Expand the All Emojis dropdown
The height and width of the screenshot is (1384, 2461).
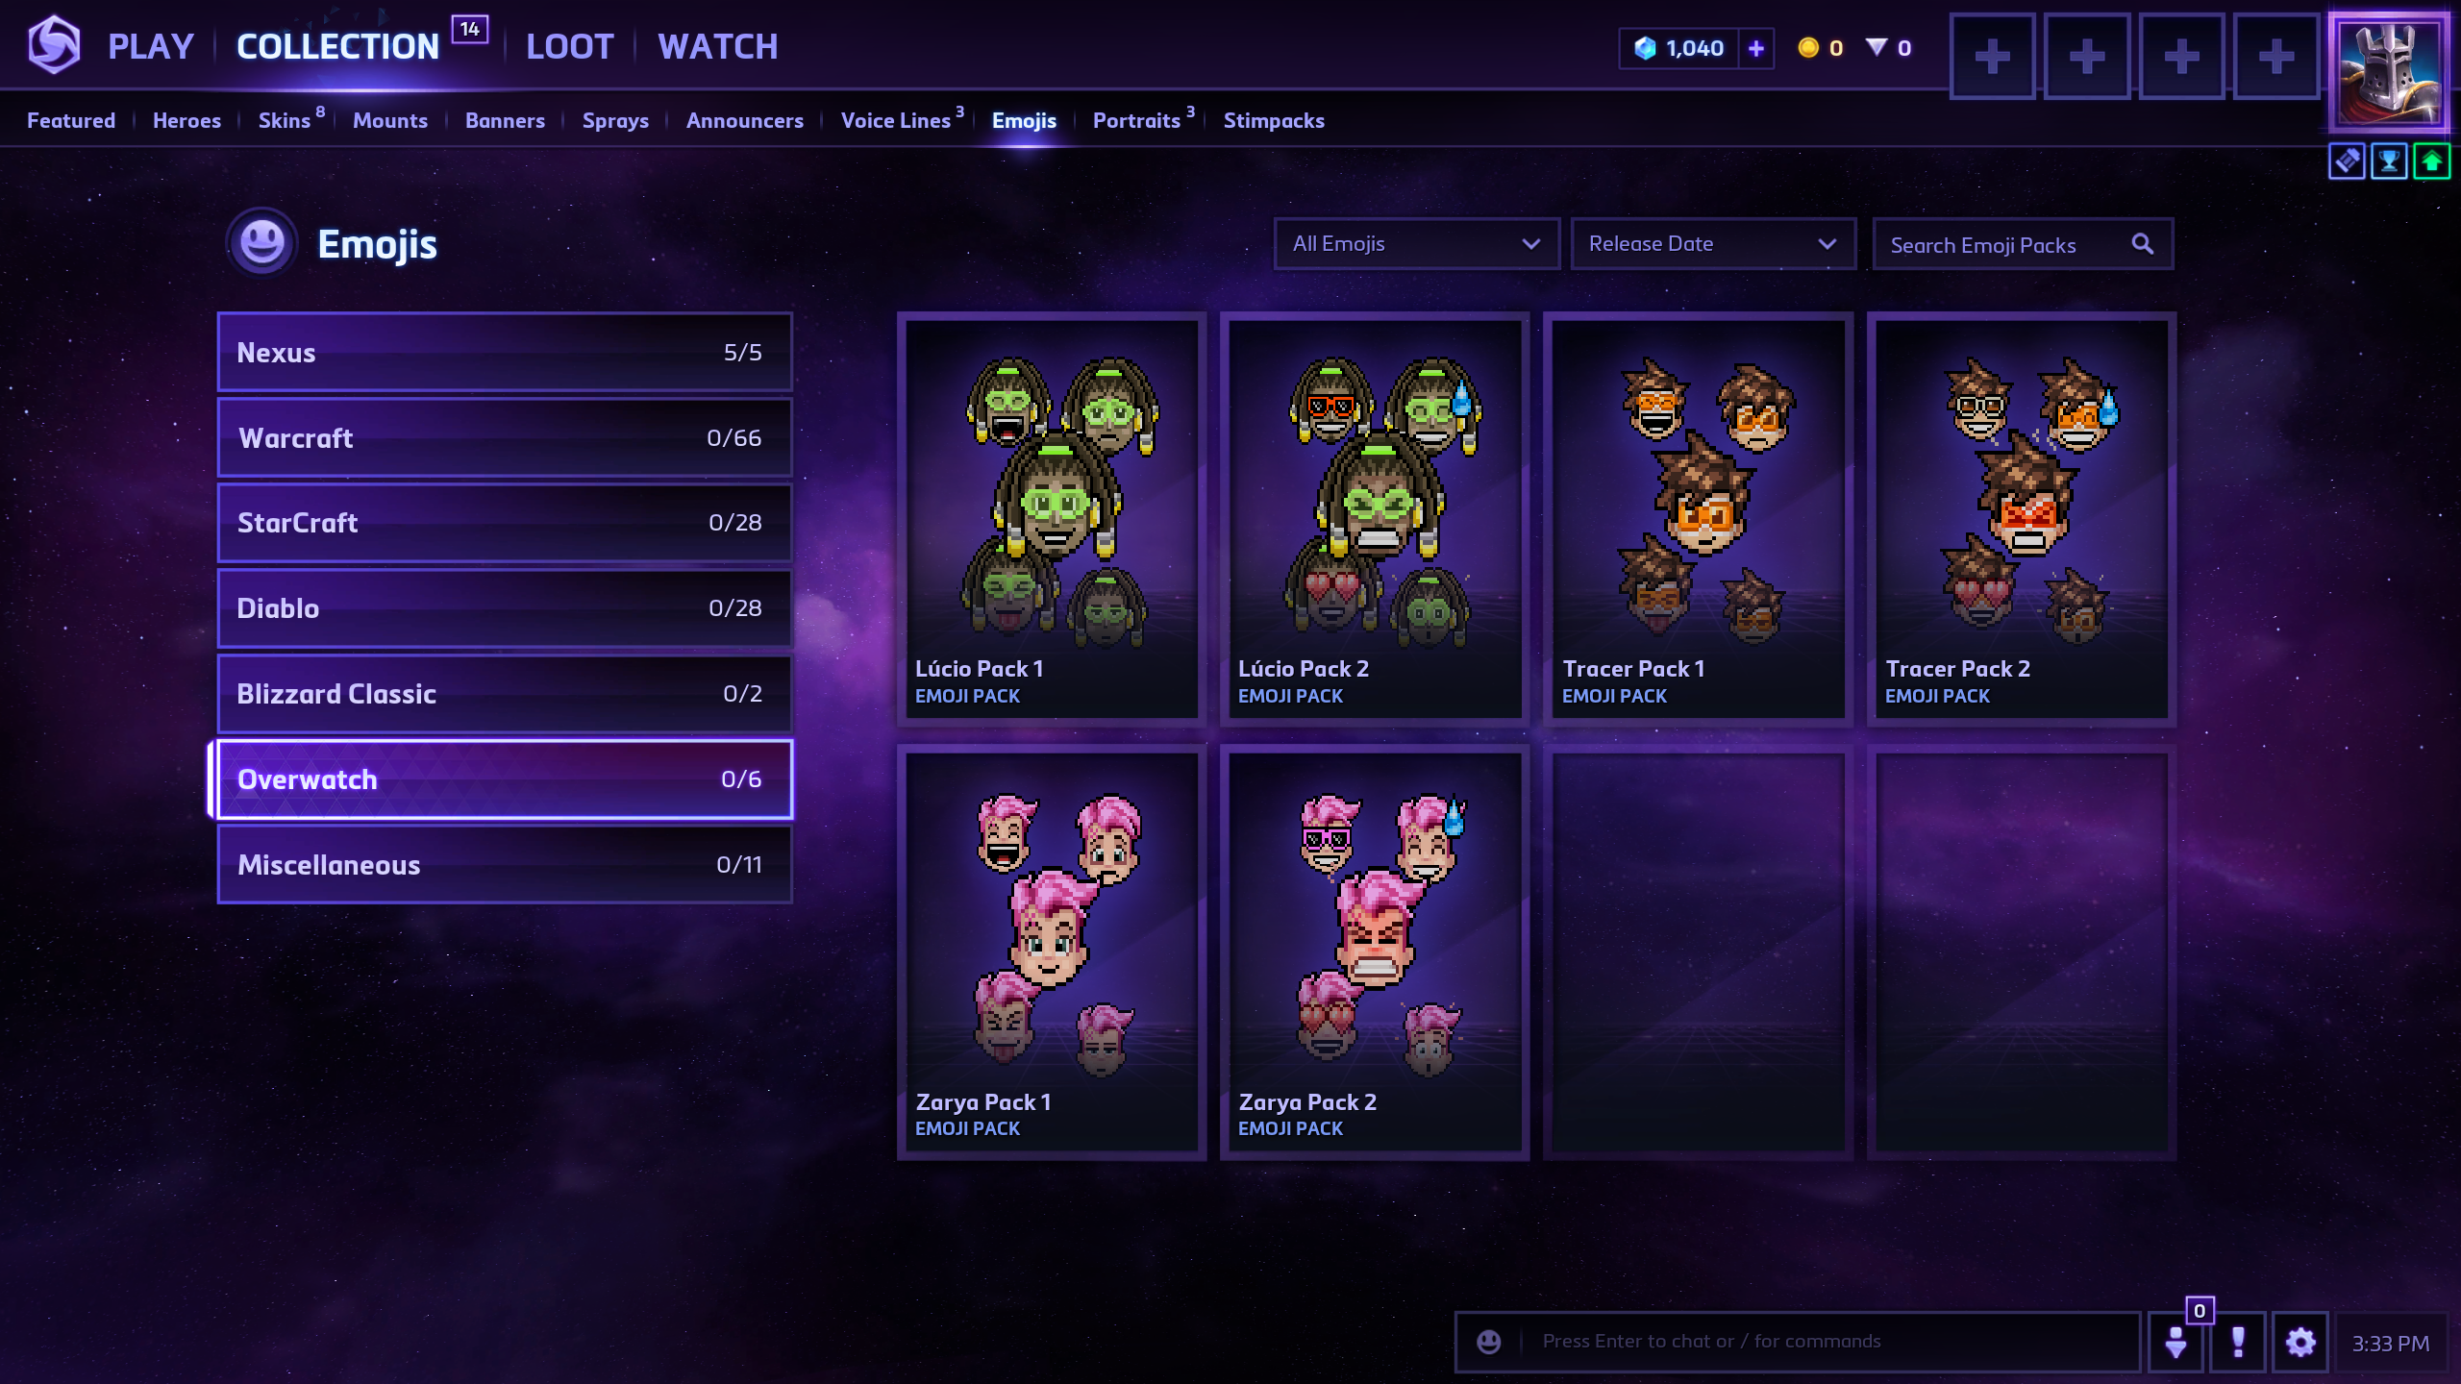click(1416, 244)
